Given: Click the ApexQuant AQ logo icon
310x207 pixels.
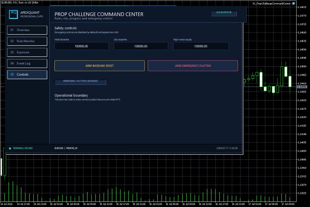Looking at the screenshot, I should [13, 14].
